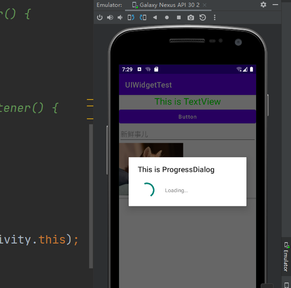This screenshot has width=291, height=288.
Task: Click the purple Button in the app
Action: pos(188,116)
